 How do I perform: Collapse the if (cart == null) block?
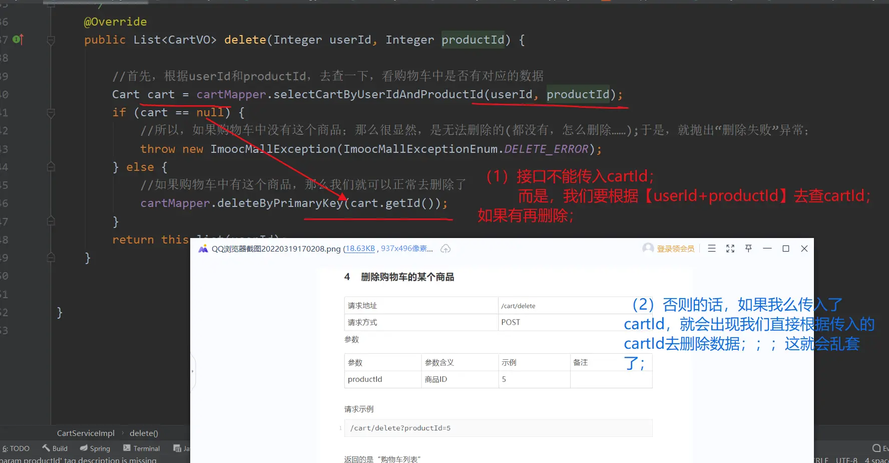[51, 113]
